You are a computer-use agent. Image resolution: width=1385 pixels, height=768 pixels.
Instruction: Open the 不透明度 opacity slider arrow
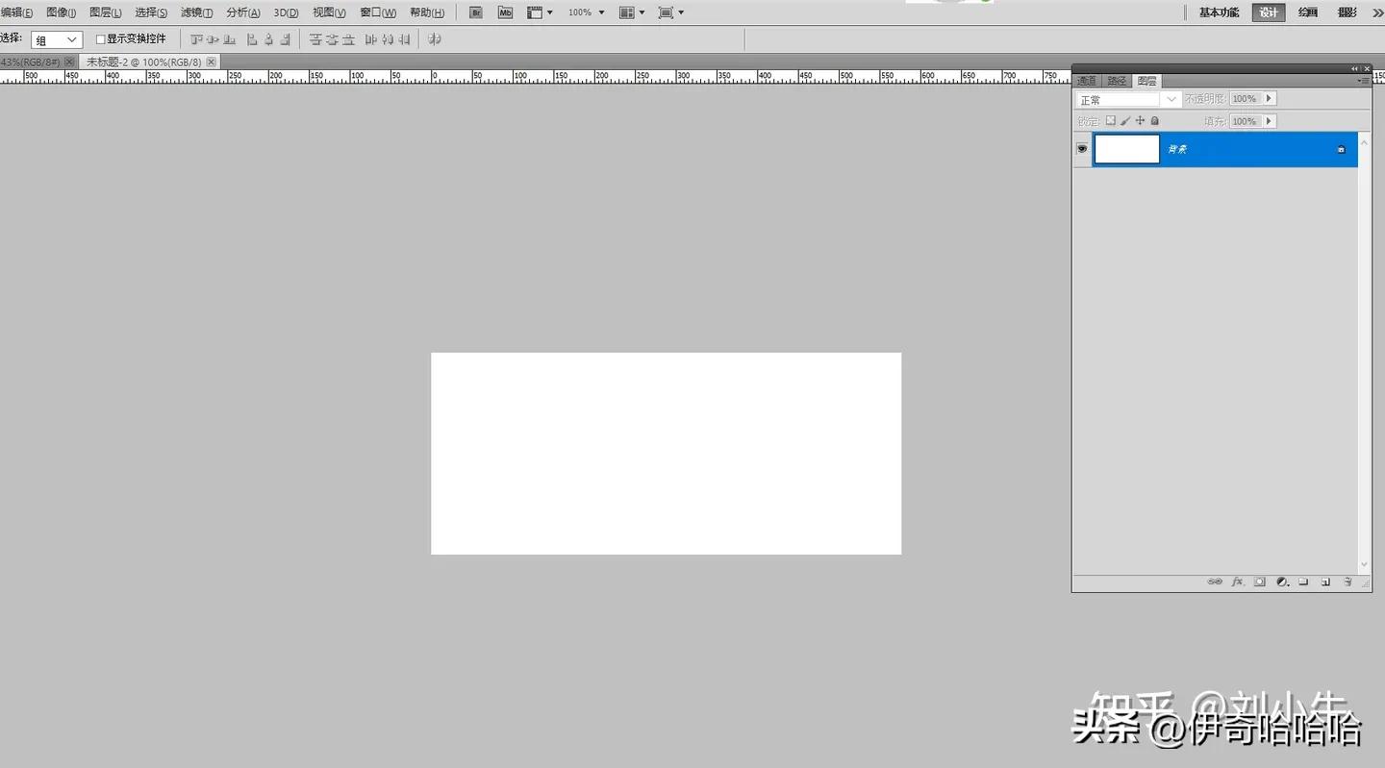coord(1269,97)
